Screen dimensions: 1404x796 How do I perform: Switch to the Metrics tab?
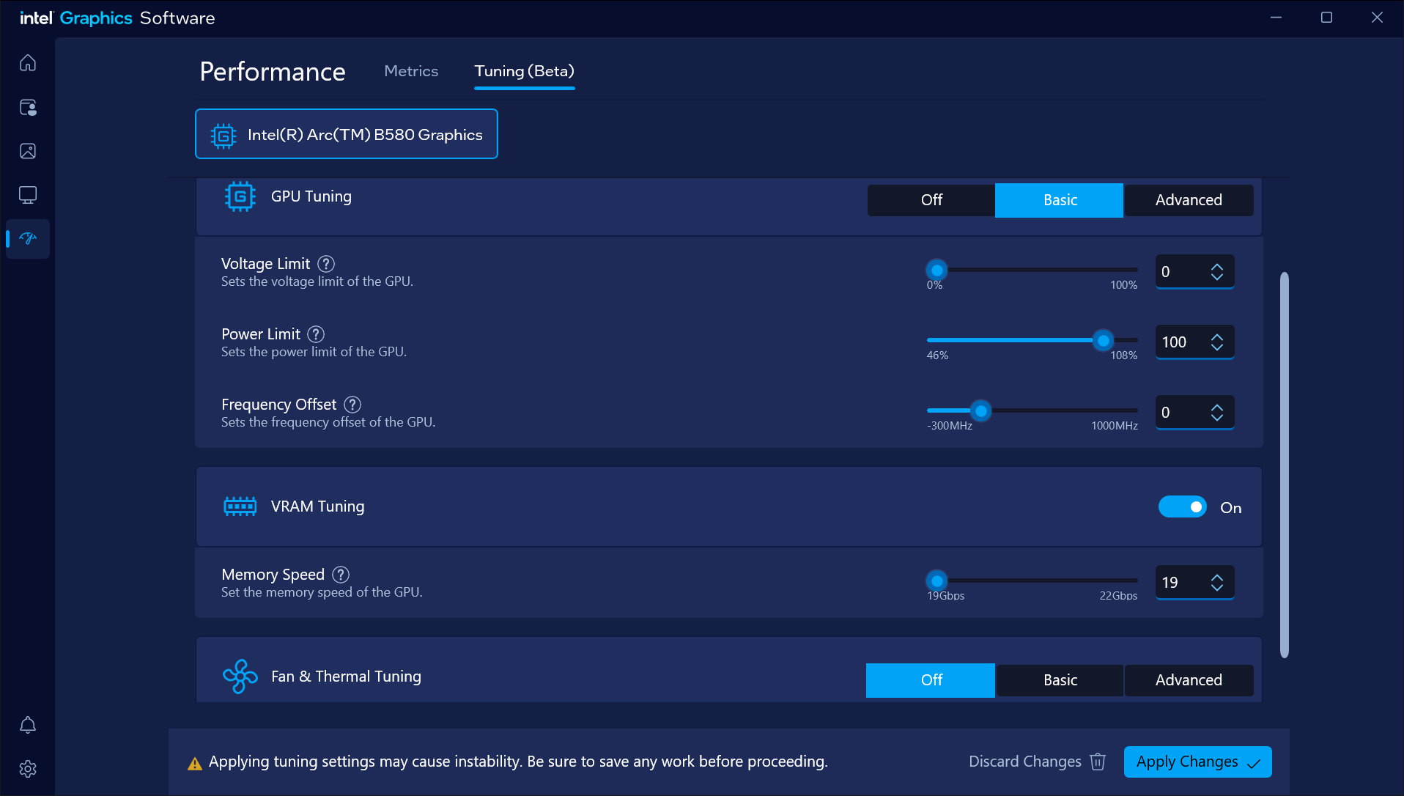pos(411,71)
